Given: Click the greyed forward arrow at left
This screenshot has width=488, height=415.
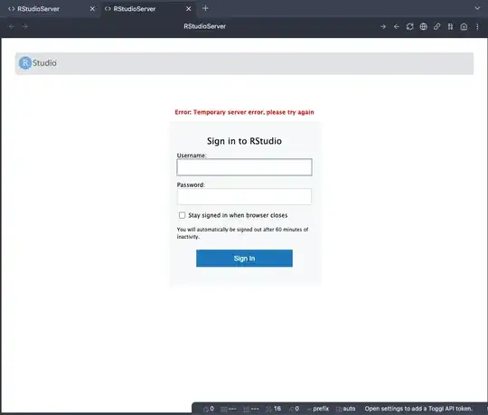Looking at the screenshot, I should pos(25,27).
